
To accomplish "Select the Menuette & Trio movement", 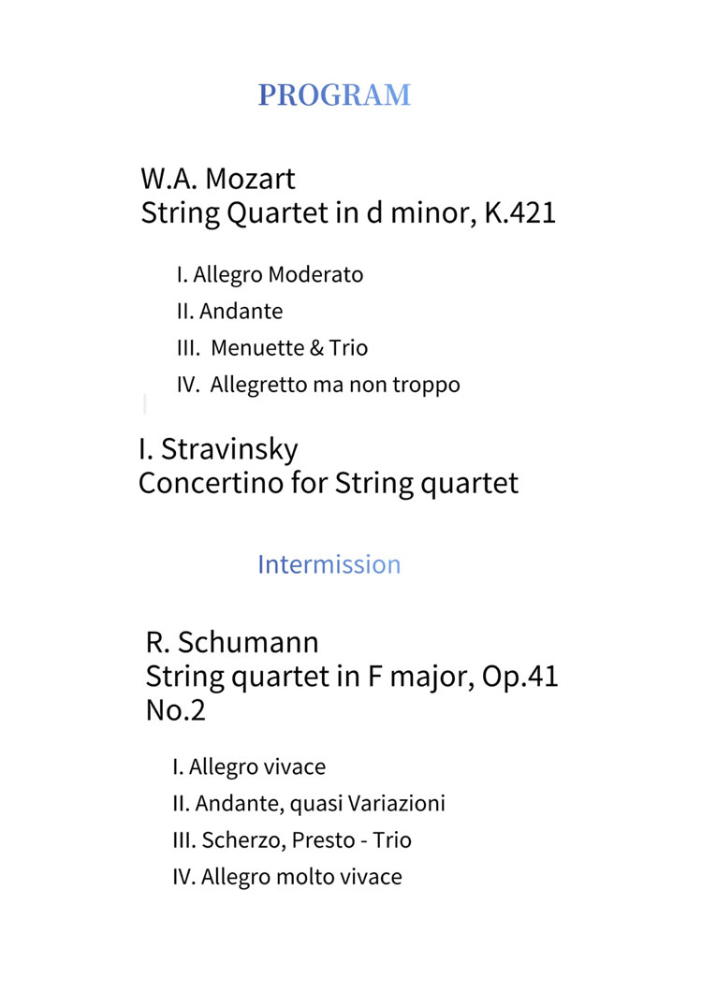I will tap(272, 348).
